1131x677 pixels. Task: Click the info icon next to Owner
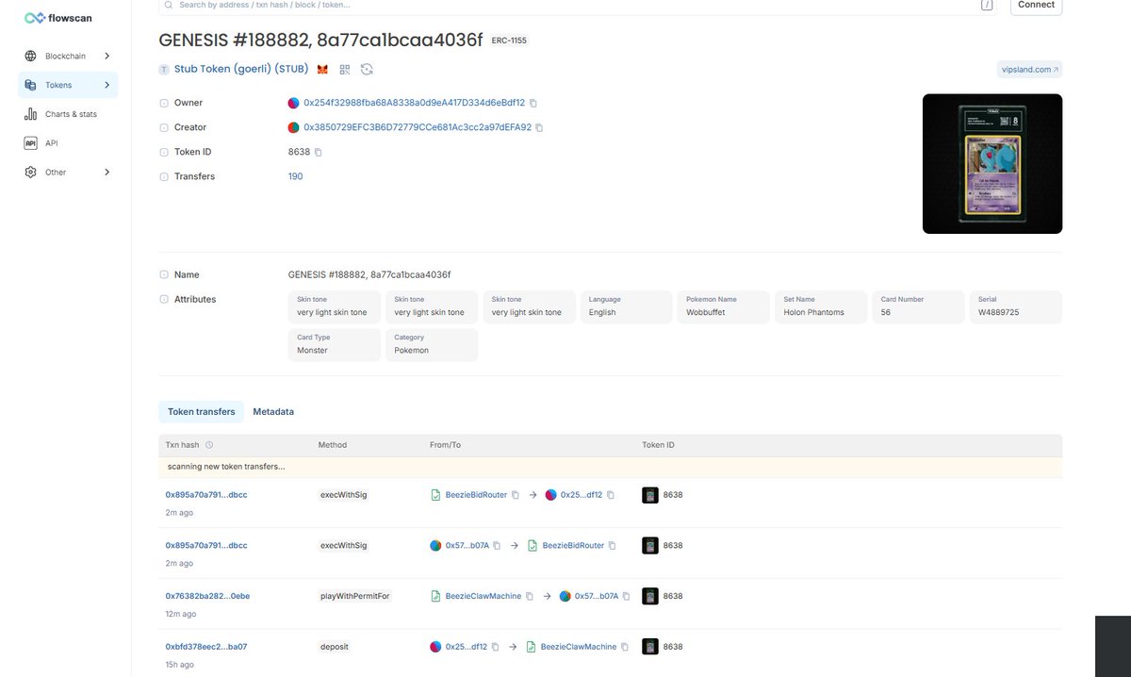click(164, 103)
